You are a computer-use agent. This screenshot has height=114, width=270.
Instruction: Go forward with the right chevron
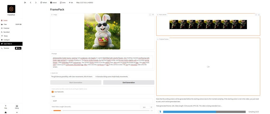tap(36, 3)
